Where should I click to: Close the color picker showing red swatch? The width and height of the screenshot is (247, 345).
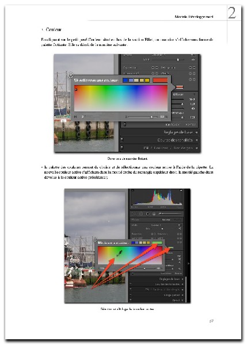click(x=70, y=75)
